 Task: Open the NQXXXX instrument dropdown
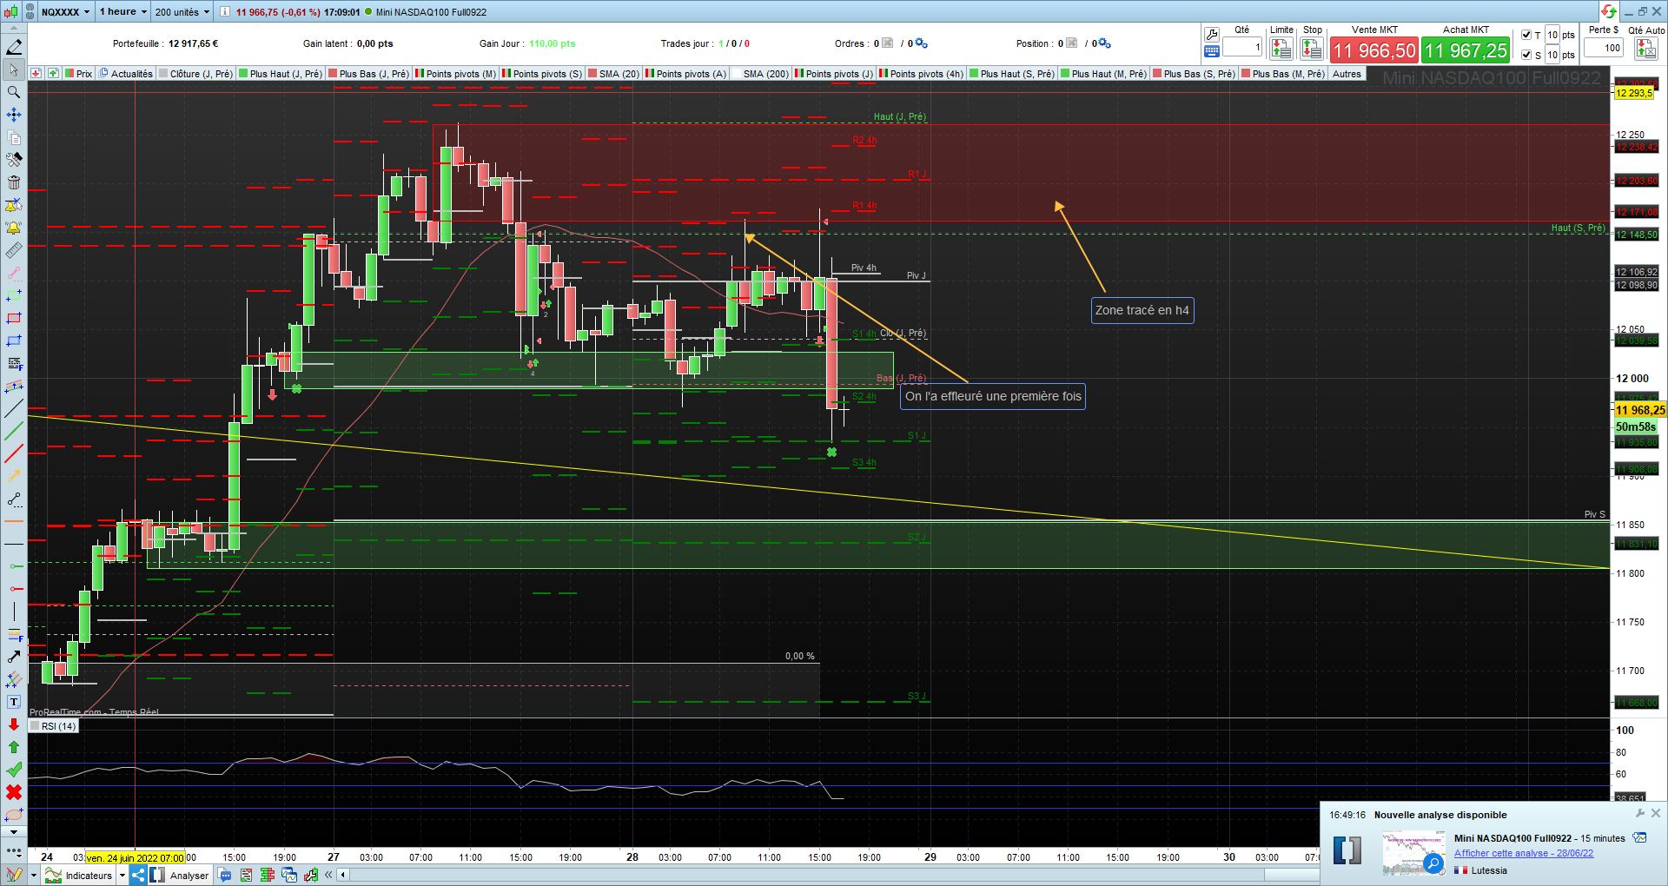(x=65, y=12)
